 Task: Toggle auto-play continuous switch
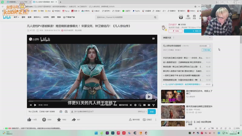[208, 46]
